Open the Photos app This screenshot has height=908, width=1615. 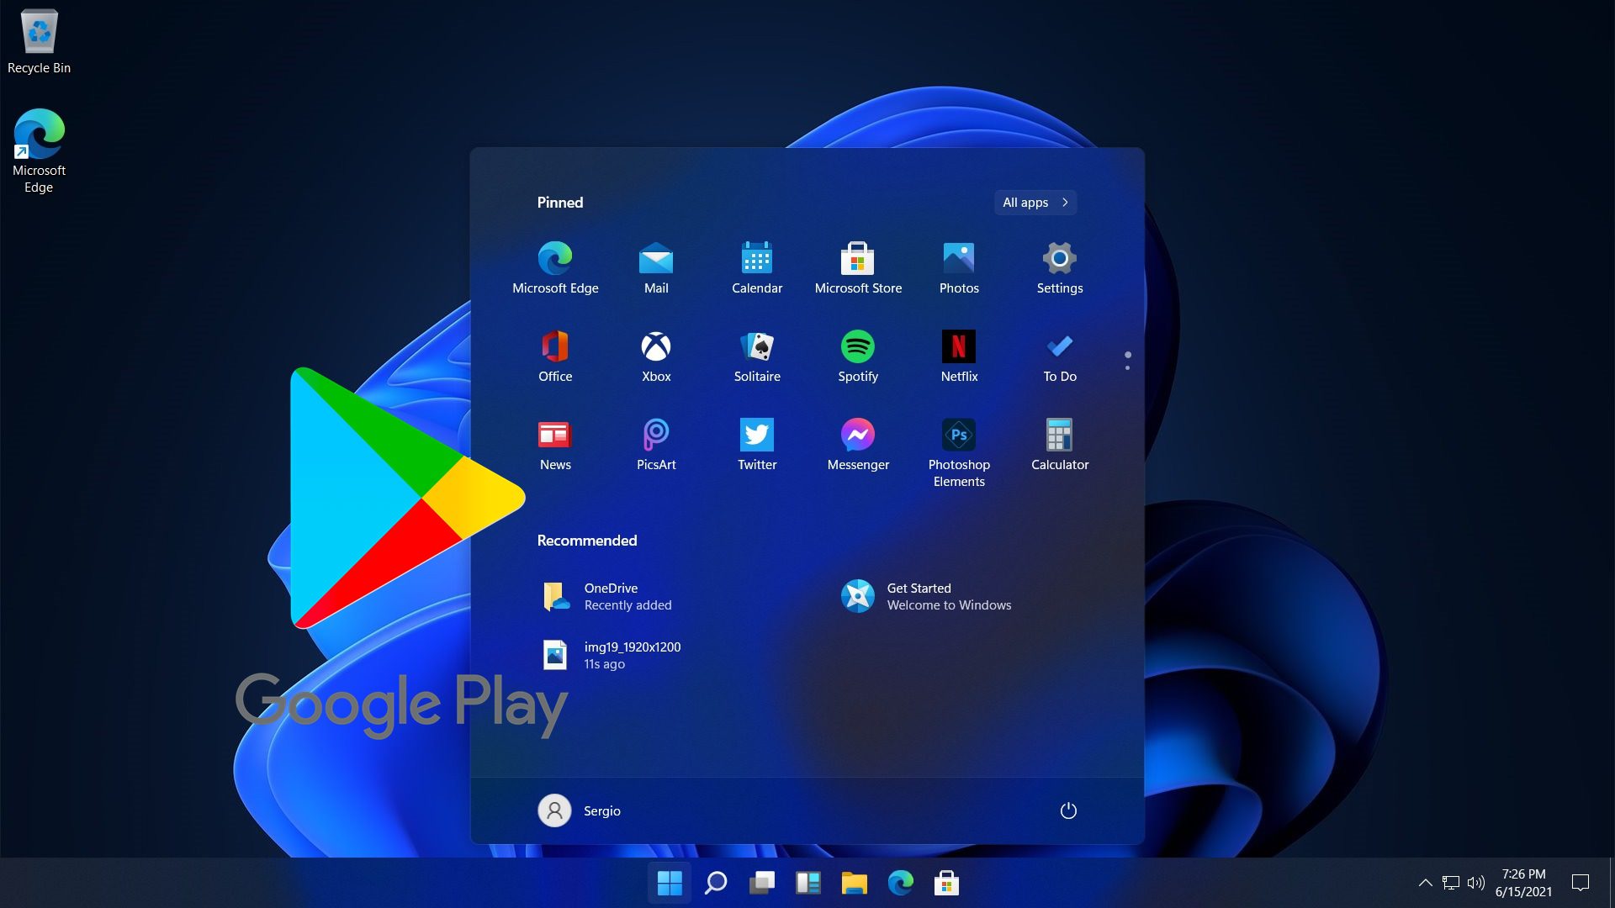[959, 267]
